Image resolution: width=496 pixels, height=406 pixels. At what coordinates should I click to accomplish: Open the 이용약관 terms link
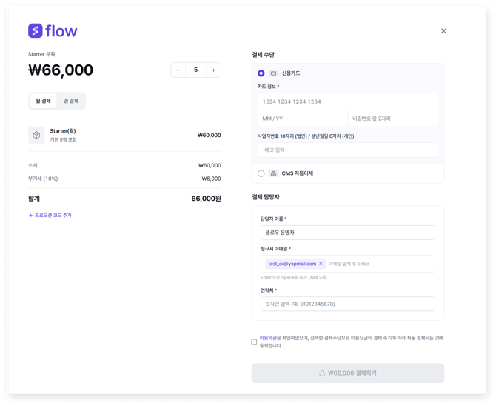(268, 338)
